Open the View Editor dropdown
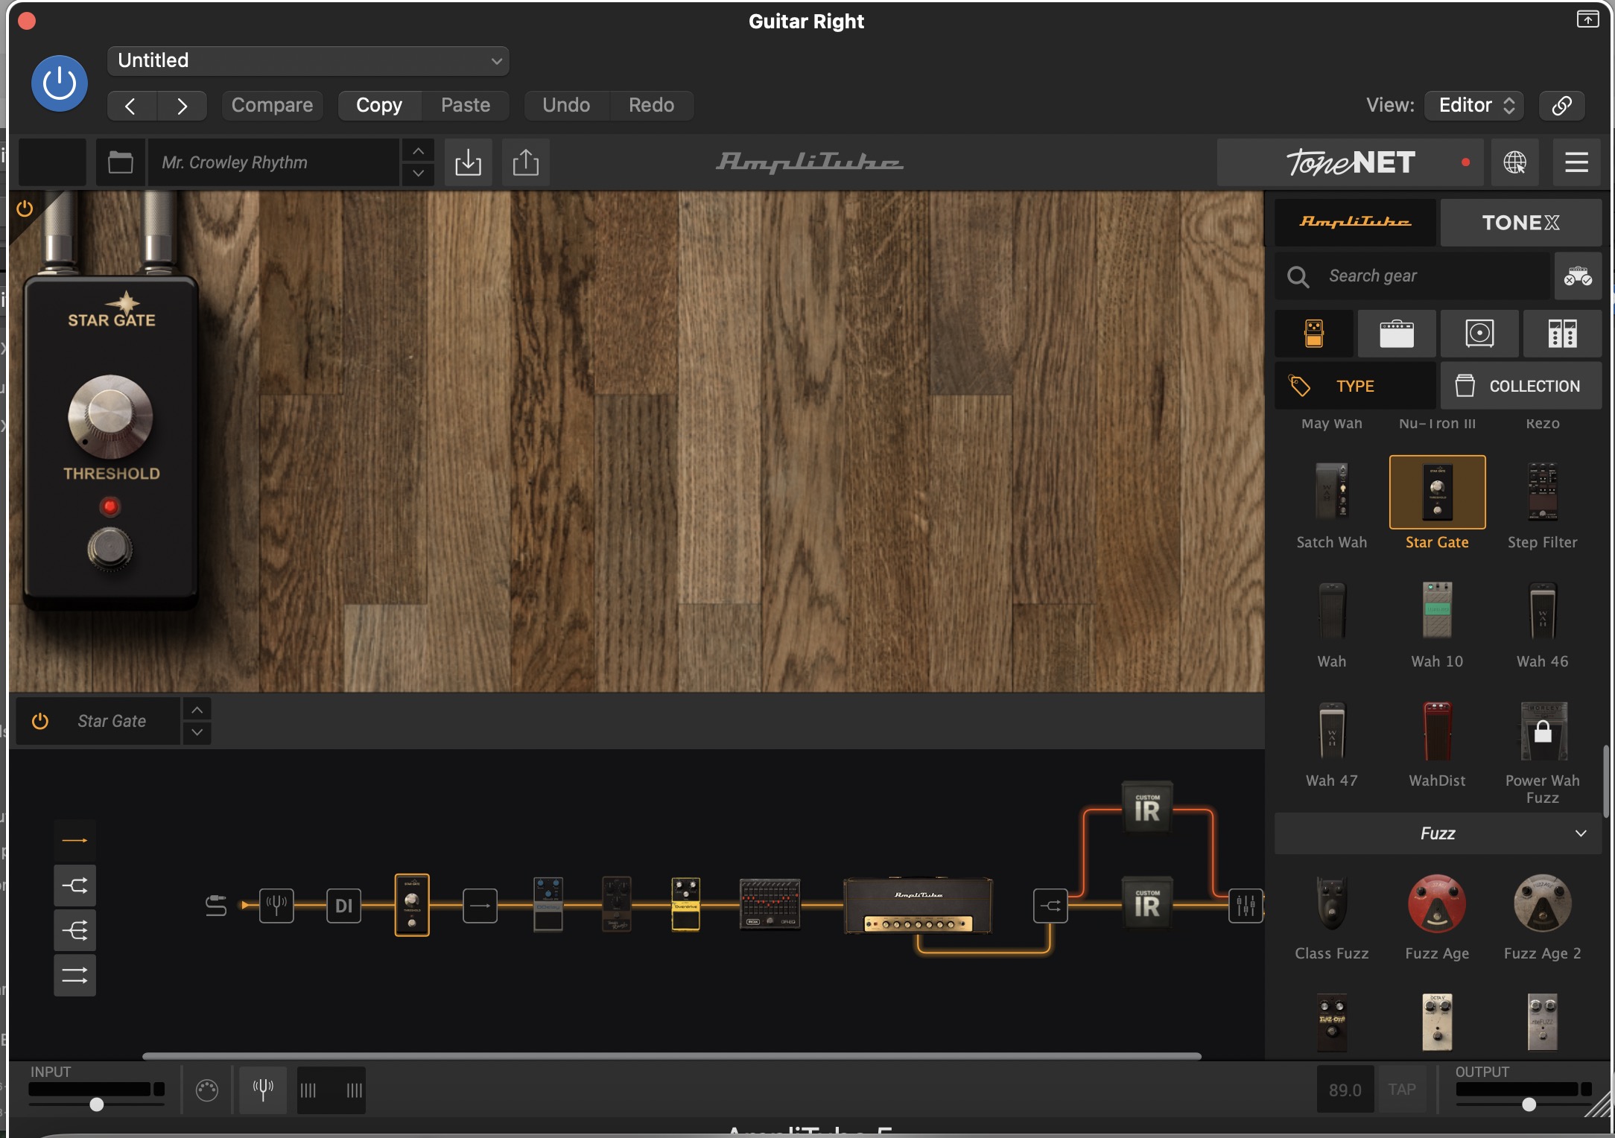This screenshot has height=1138, width=1615. coord(1473,106)
